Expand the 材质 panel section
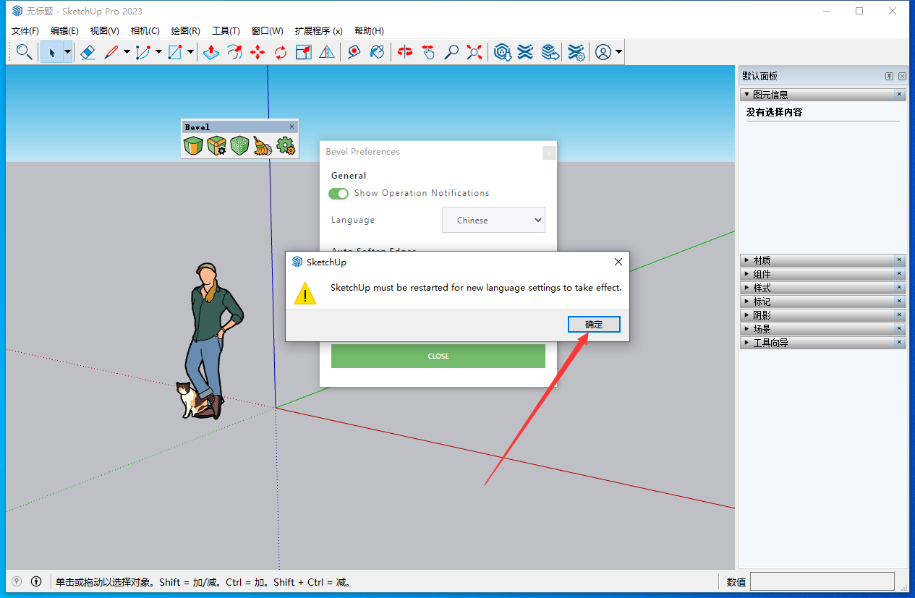Screen dimensions: 915x598 point(762,260)
